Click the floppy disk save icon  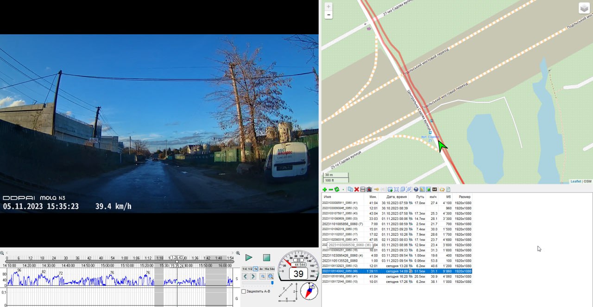click(x=363, y=189)
